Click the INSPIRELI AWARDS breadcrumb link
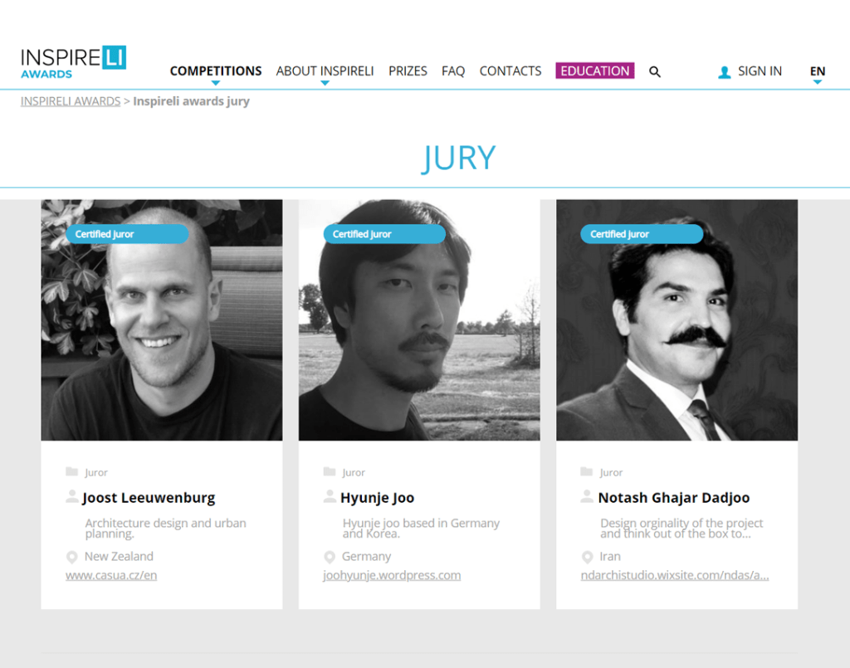The height and width of the screenshot is (668, 850). pos(71,101)
